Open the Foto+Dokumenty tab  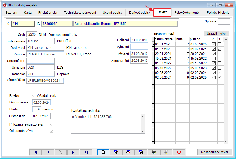click(x=187, y=13)
